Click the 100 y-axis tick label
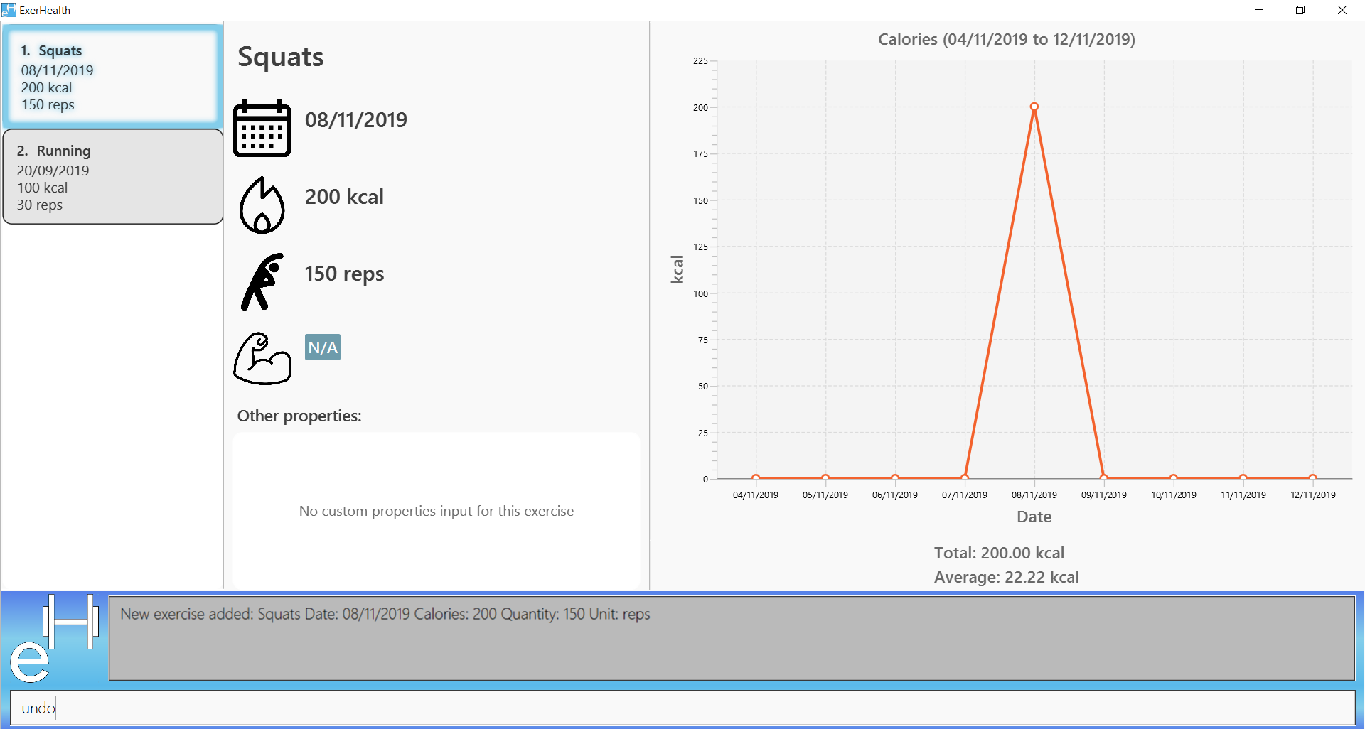1365x729 pixels. coord(700,293)
